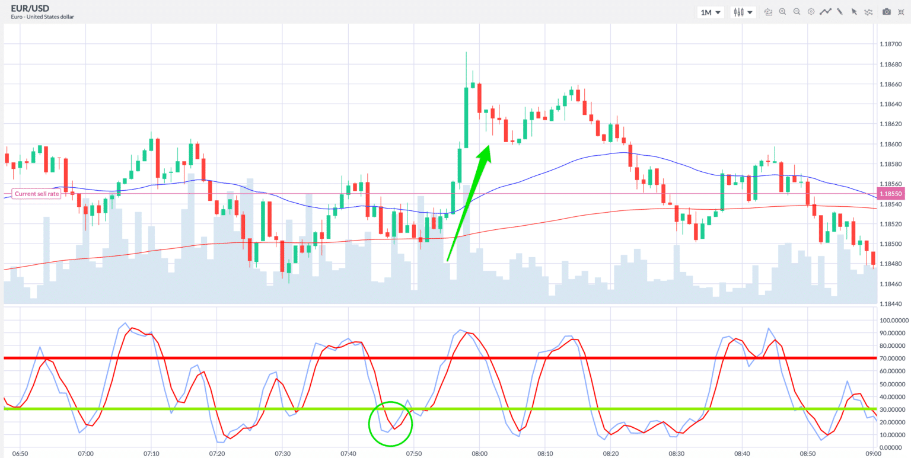The width and height of the screenshot is (911, 458).
Task: Click the Current sell rate label
Action: point(36,194)
